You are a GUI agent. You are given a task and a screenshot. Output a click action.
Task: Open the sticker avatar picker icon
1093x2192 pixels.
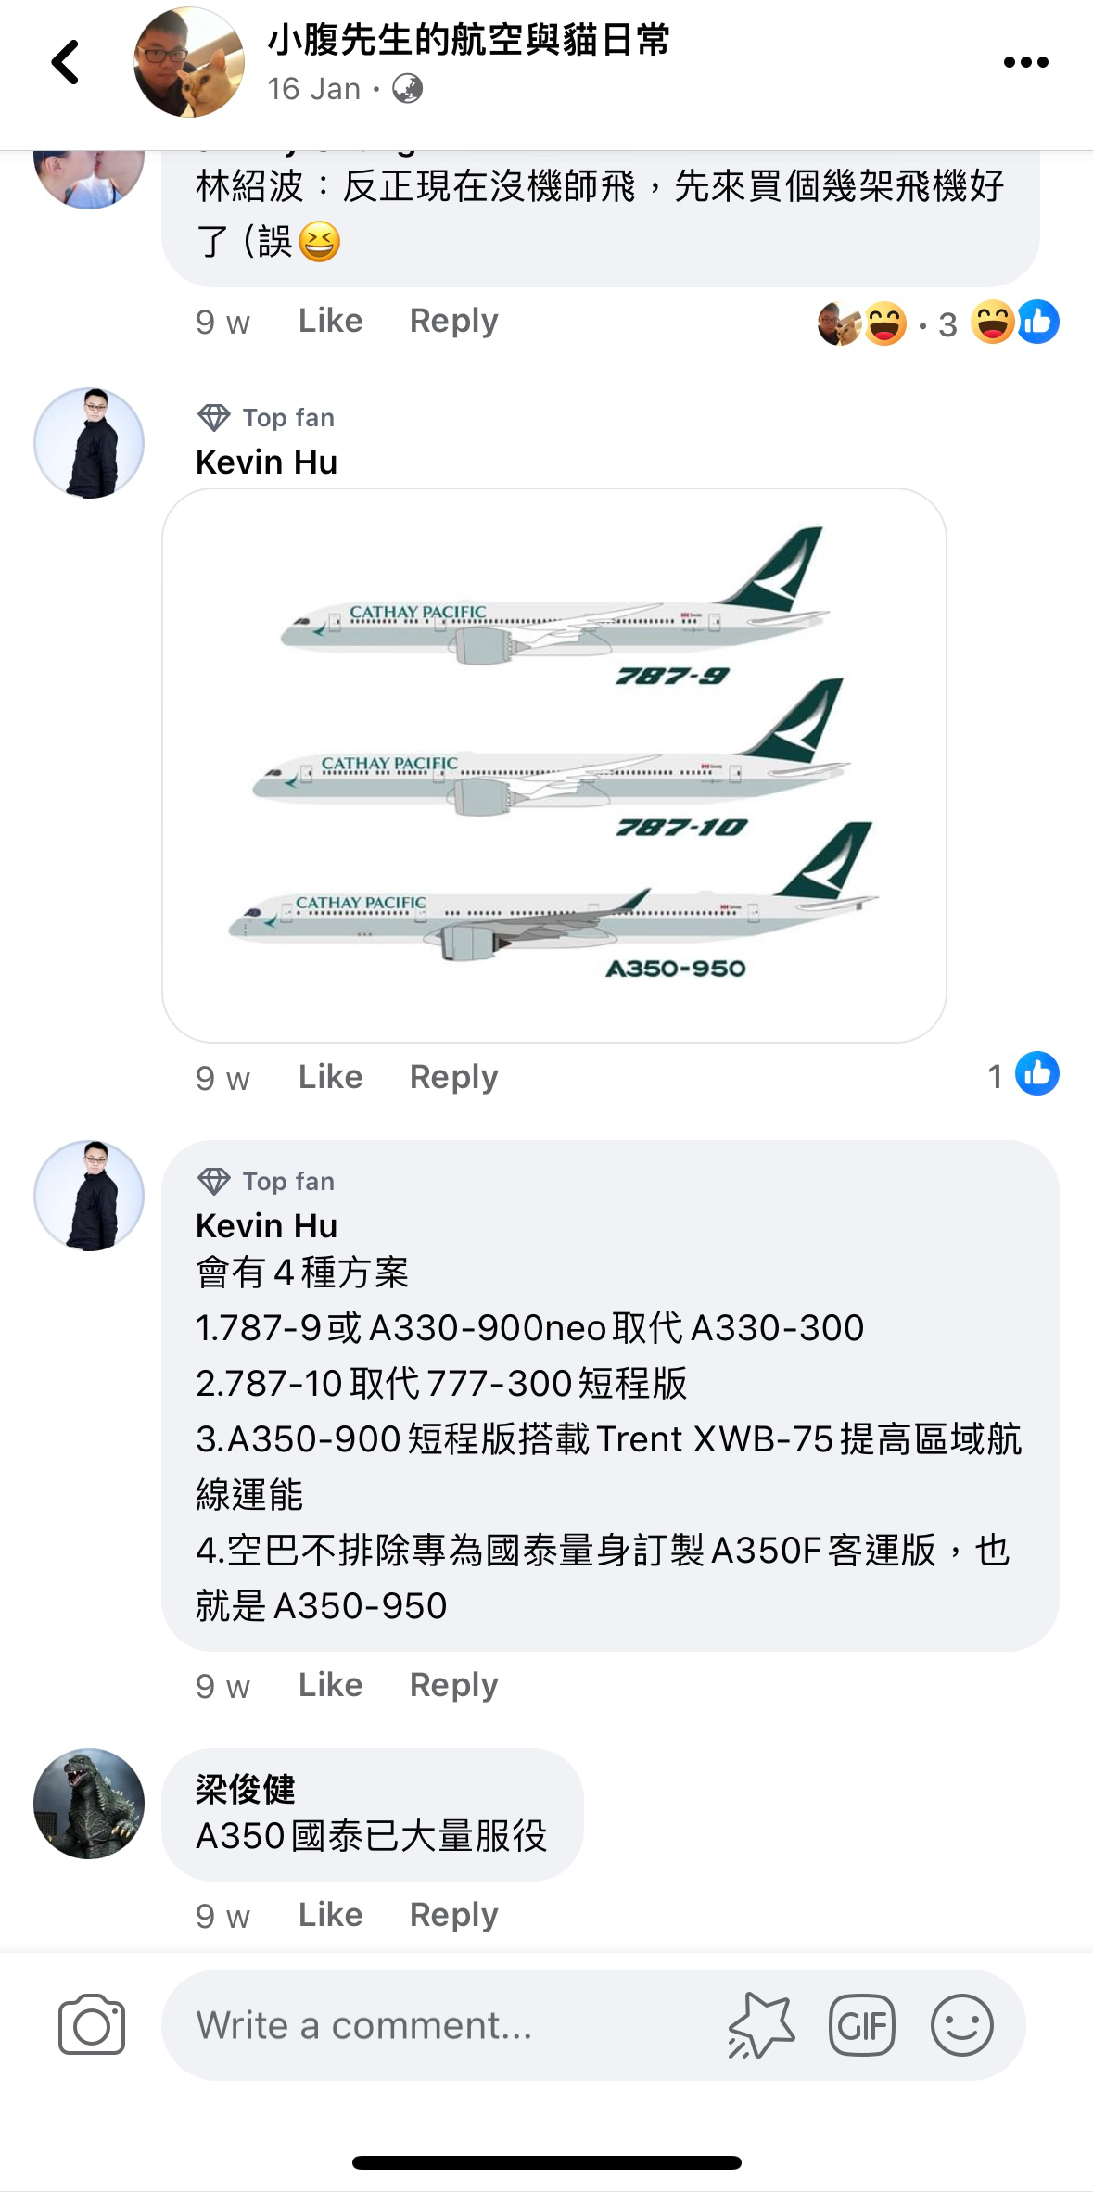(x=761, y=2025)
